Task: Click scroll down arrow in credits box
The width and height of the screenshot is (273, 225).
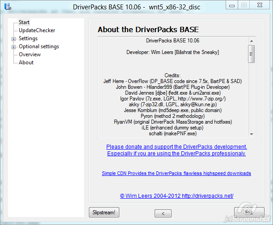Action: click(x=252, y=134)
